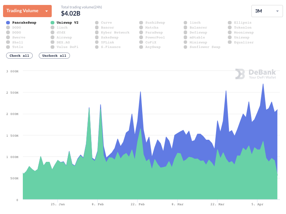Show the dYdX series

click(x=58, y=32)
